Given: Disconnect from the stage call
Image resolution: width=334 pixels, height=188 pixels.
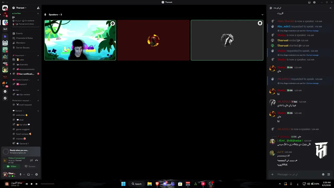Looking at the screenshot, I should (37, 160).
